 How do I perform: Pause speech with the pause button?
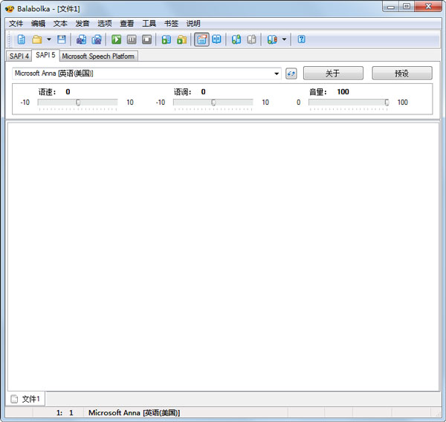tap(132, 39)
